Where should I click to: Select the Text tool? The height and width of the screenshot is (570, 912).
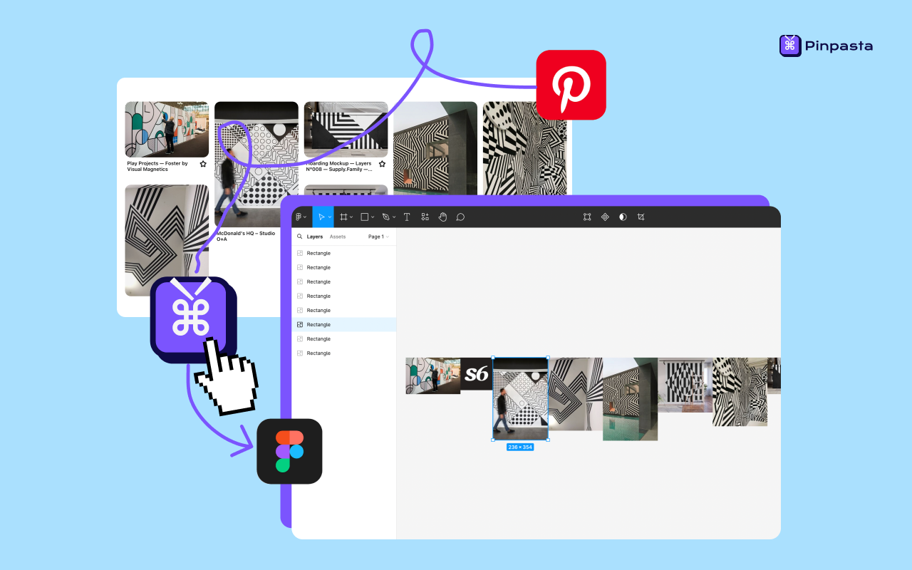(x=406, y=217)
